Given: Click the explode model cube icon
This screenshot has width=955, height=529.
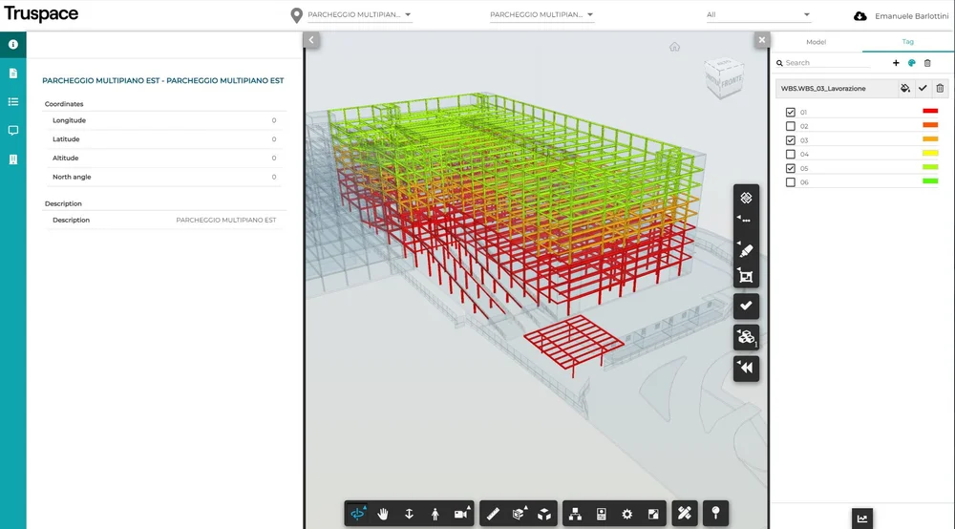Looking at the screenshot, I should pos(544,514).
